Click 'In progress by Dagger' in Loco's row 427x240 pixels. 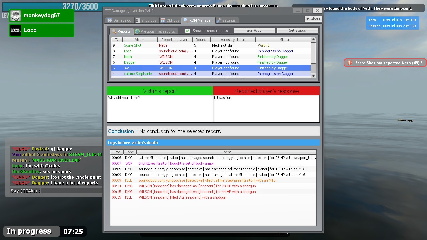coord(275,51)
